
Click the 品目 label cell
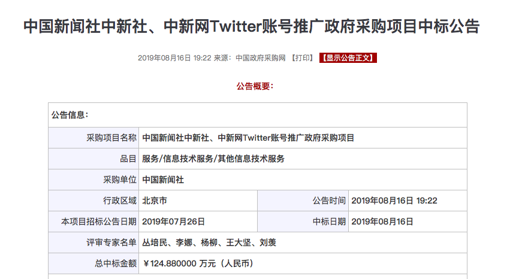pos(93,159)
